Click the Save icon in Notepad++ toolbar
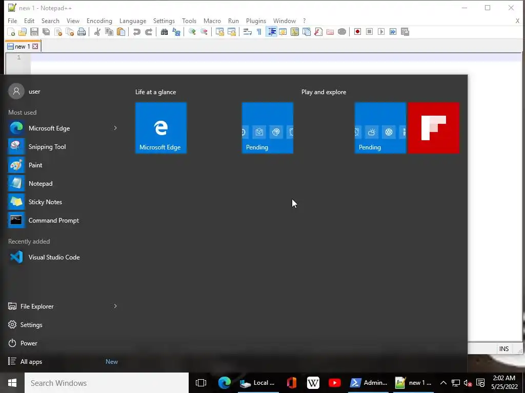The height and width of the screenshot is (393, 525). (34, 32)
